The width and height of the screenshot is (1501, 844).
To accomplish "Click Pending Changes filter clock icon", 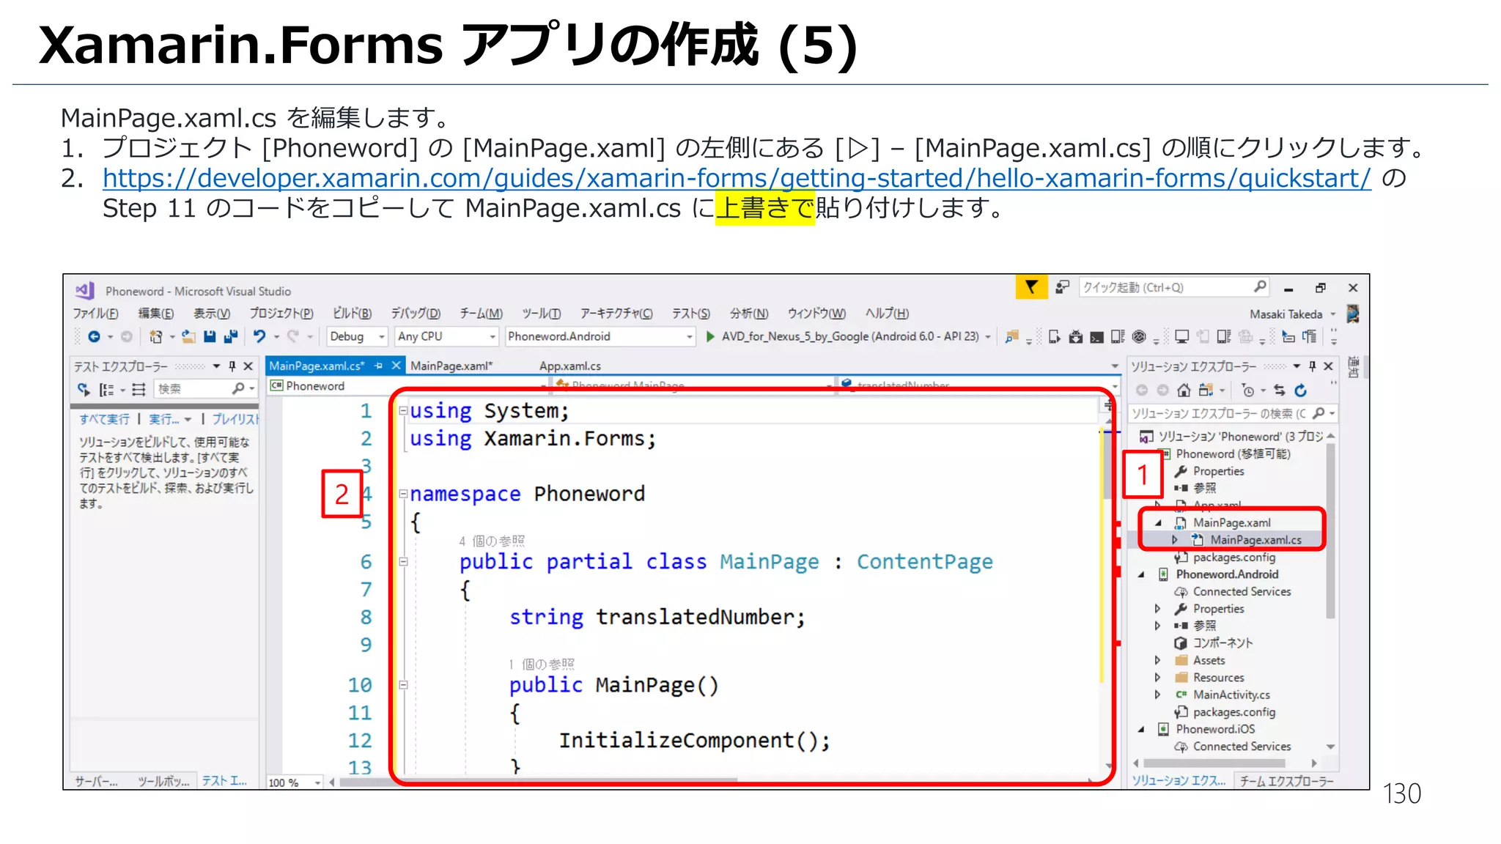I will pyautogui.click(x=1248, y=390).
